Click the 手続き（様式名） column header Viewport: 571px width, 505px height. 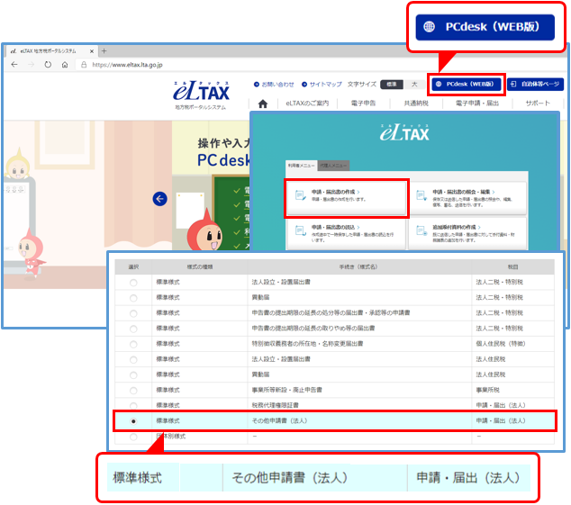point(359,266)
